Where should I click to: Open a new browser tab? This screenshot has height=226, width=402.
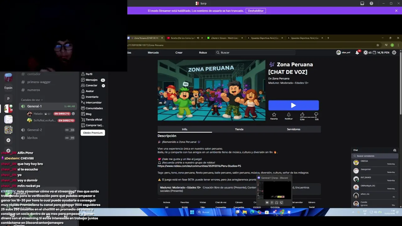click(328, 38)
